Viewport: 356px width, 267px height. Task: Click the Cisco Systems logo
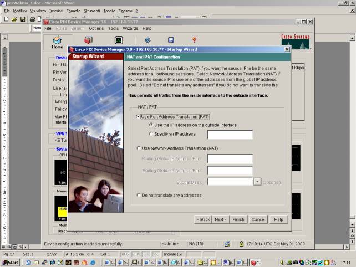click(296, 42)
